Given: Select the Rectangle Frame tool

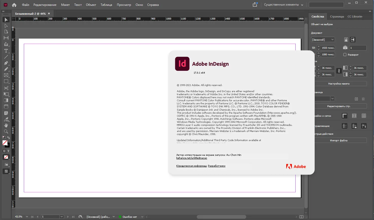Looking at the screenshot, I should click(x=6, y=75).
